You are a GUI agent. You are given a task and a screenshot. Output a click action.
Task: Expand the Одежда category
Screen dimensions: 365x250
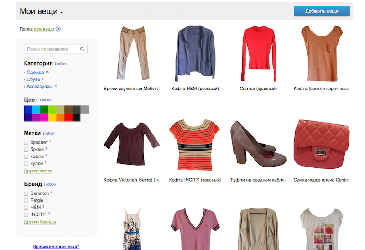tap(35, 72)
